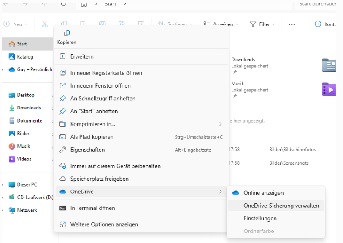Expand the Guy – Persönlich tree node

point(3,70)
